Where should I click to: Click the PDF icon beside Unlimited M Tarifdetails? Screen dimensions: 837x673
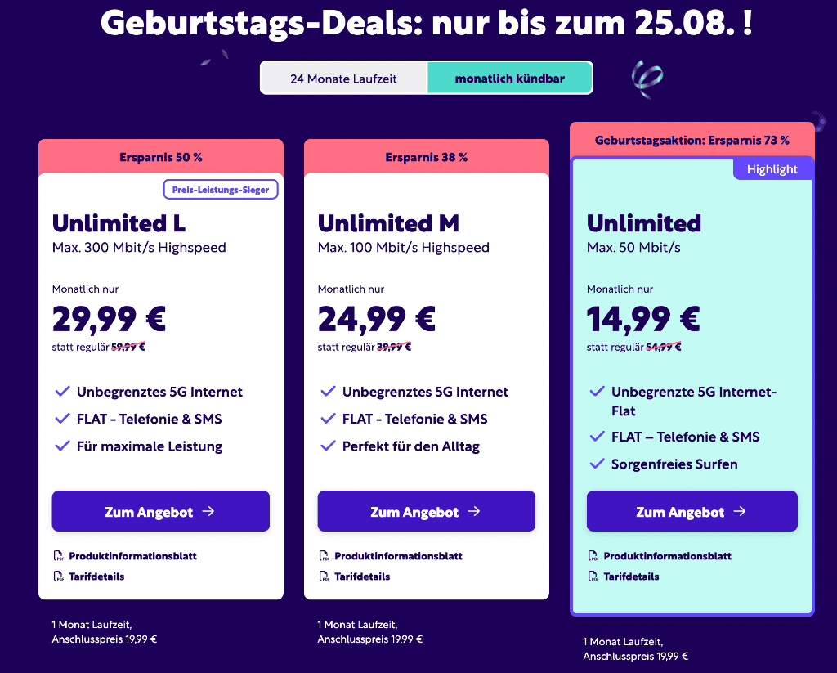coord(324,577)
